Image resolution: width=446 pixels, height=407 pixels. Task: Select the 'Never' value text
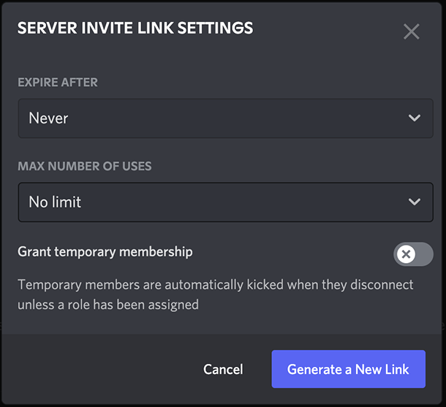point(48,118)
